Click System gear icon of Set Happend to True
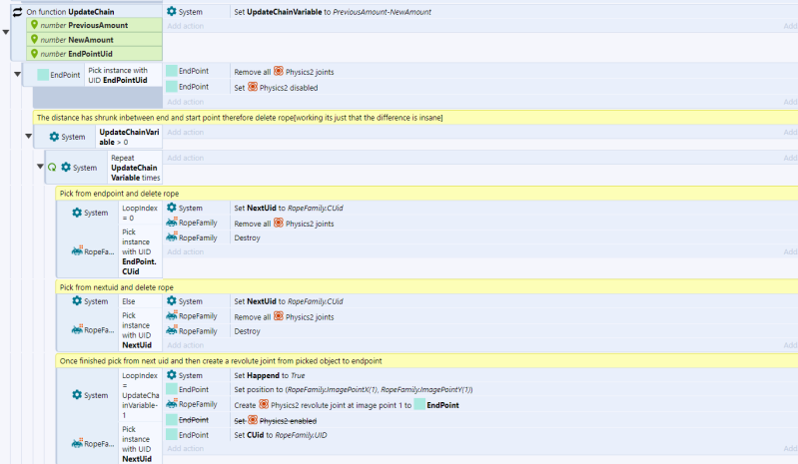Screen dimensions: 798x464 tap(172, 375)
